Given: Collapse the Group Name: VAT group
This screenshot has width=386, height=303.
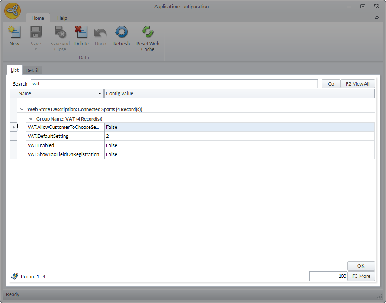Looking at the screenshot, I should 31,118.
